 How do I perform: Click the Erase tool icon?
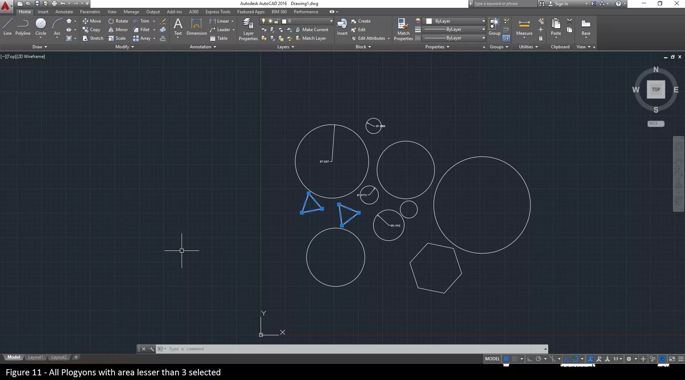point(163,21)
